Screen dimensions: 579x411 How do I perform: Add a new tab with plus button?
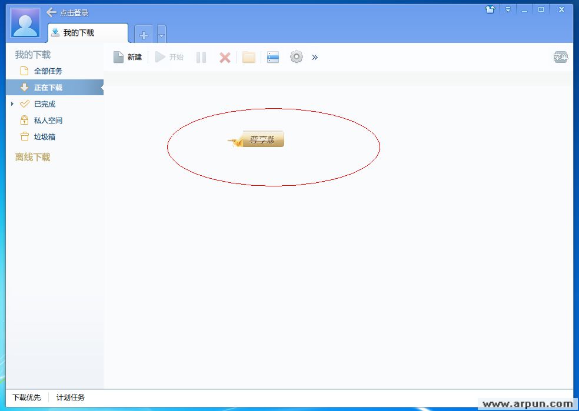(144, 35)
